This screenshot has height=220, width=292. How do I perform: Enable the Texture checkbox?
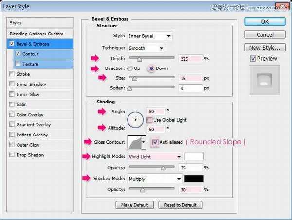tap(18, 64)
